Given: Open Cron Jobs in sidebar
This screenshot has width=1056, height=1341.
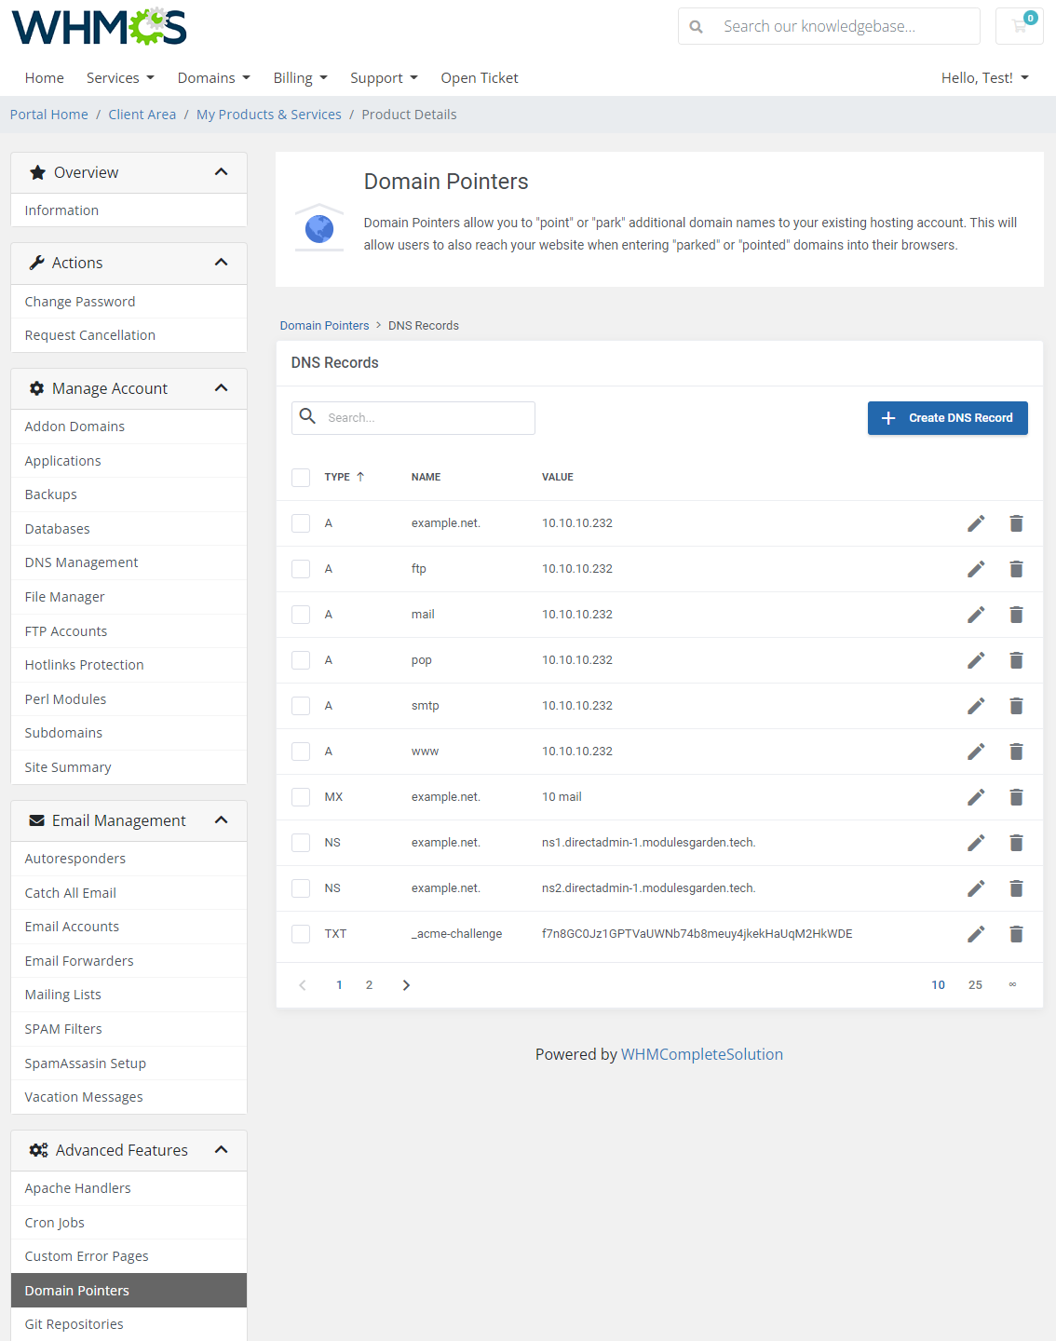Looking at the screenshot, I should pyautogui.click(x=129, y=1223).
